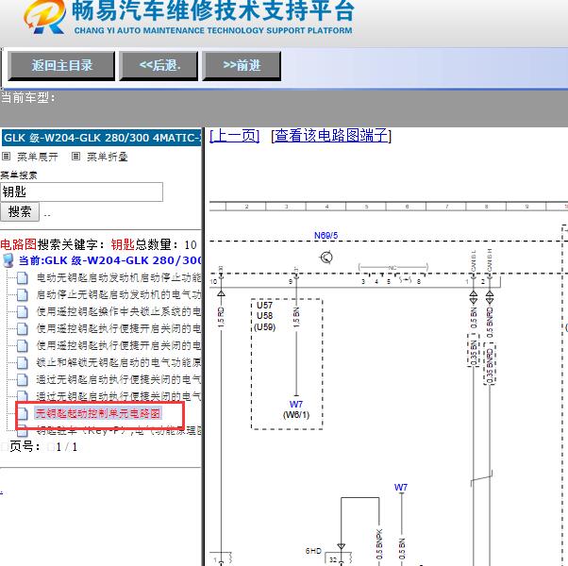
Task: Click document icon of 启动停止无钥匙启动 row
Action: click(22, 295)
